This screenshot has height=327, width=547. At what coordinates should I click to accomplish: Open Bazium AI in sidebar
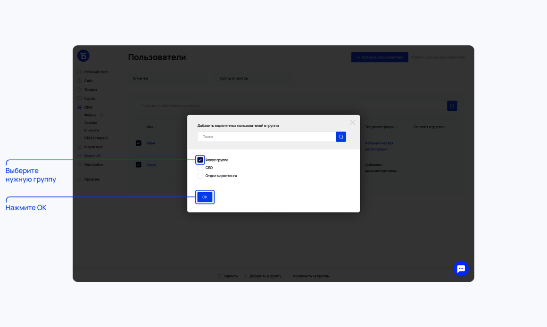coord(92,156)
